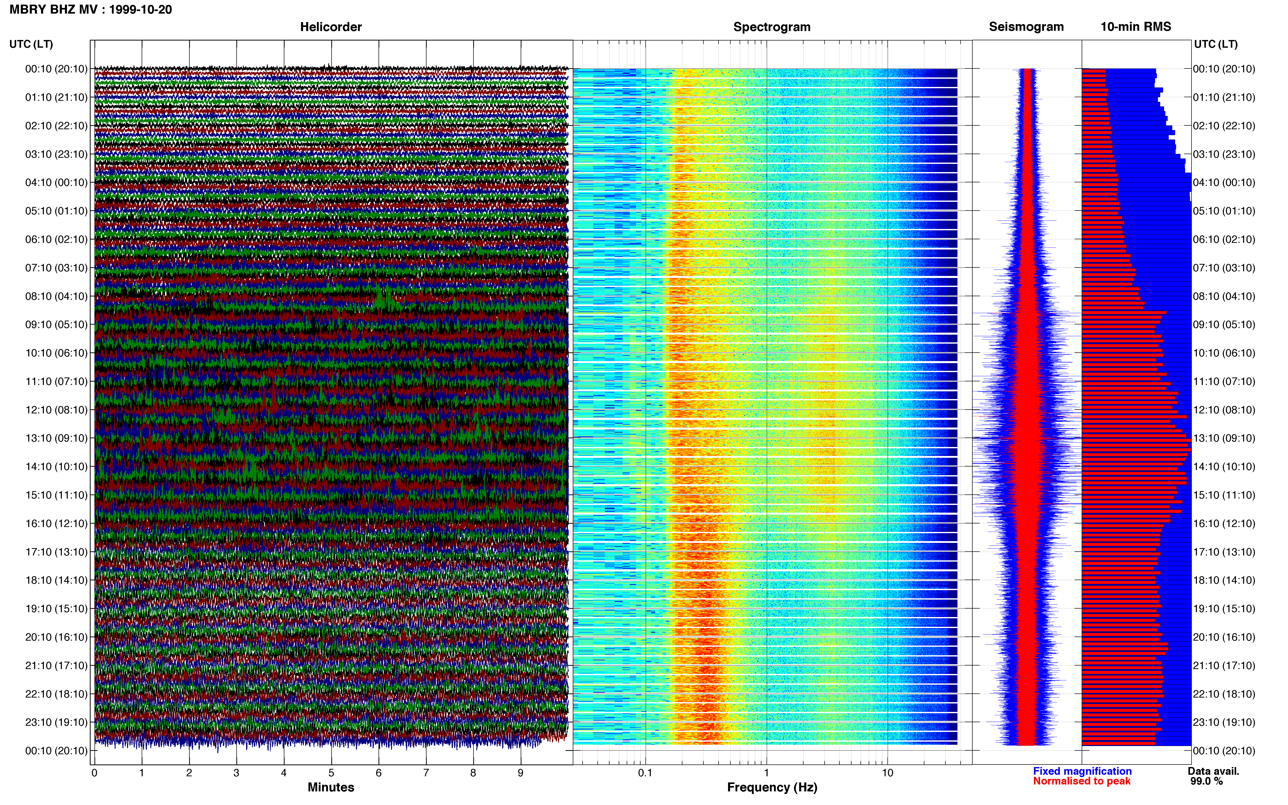1288x805 pixels.
Task: Click the '0' tick on the Minutes axis
Action: point(94,773)
